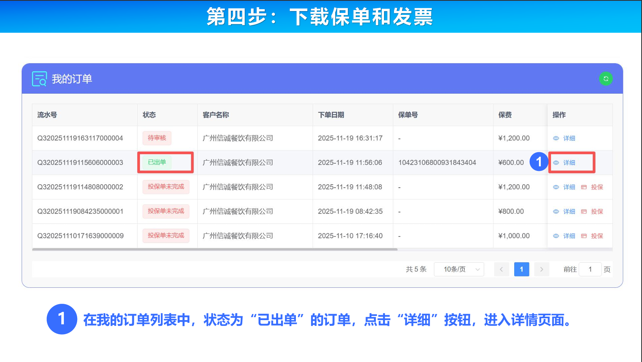Click the 状态 column header

click(x=149, y=115)
